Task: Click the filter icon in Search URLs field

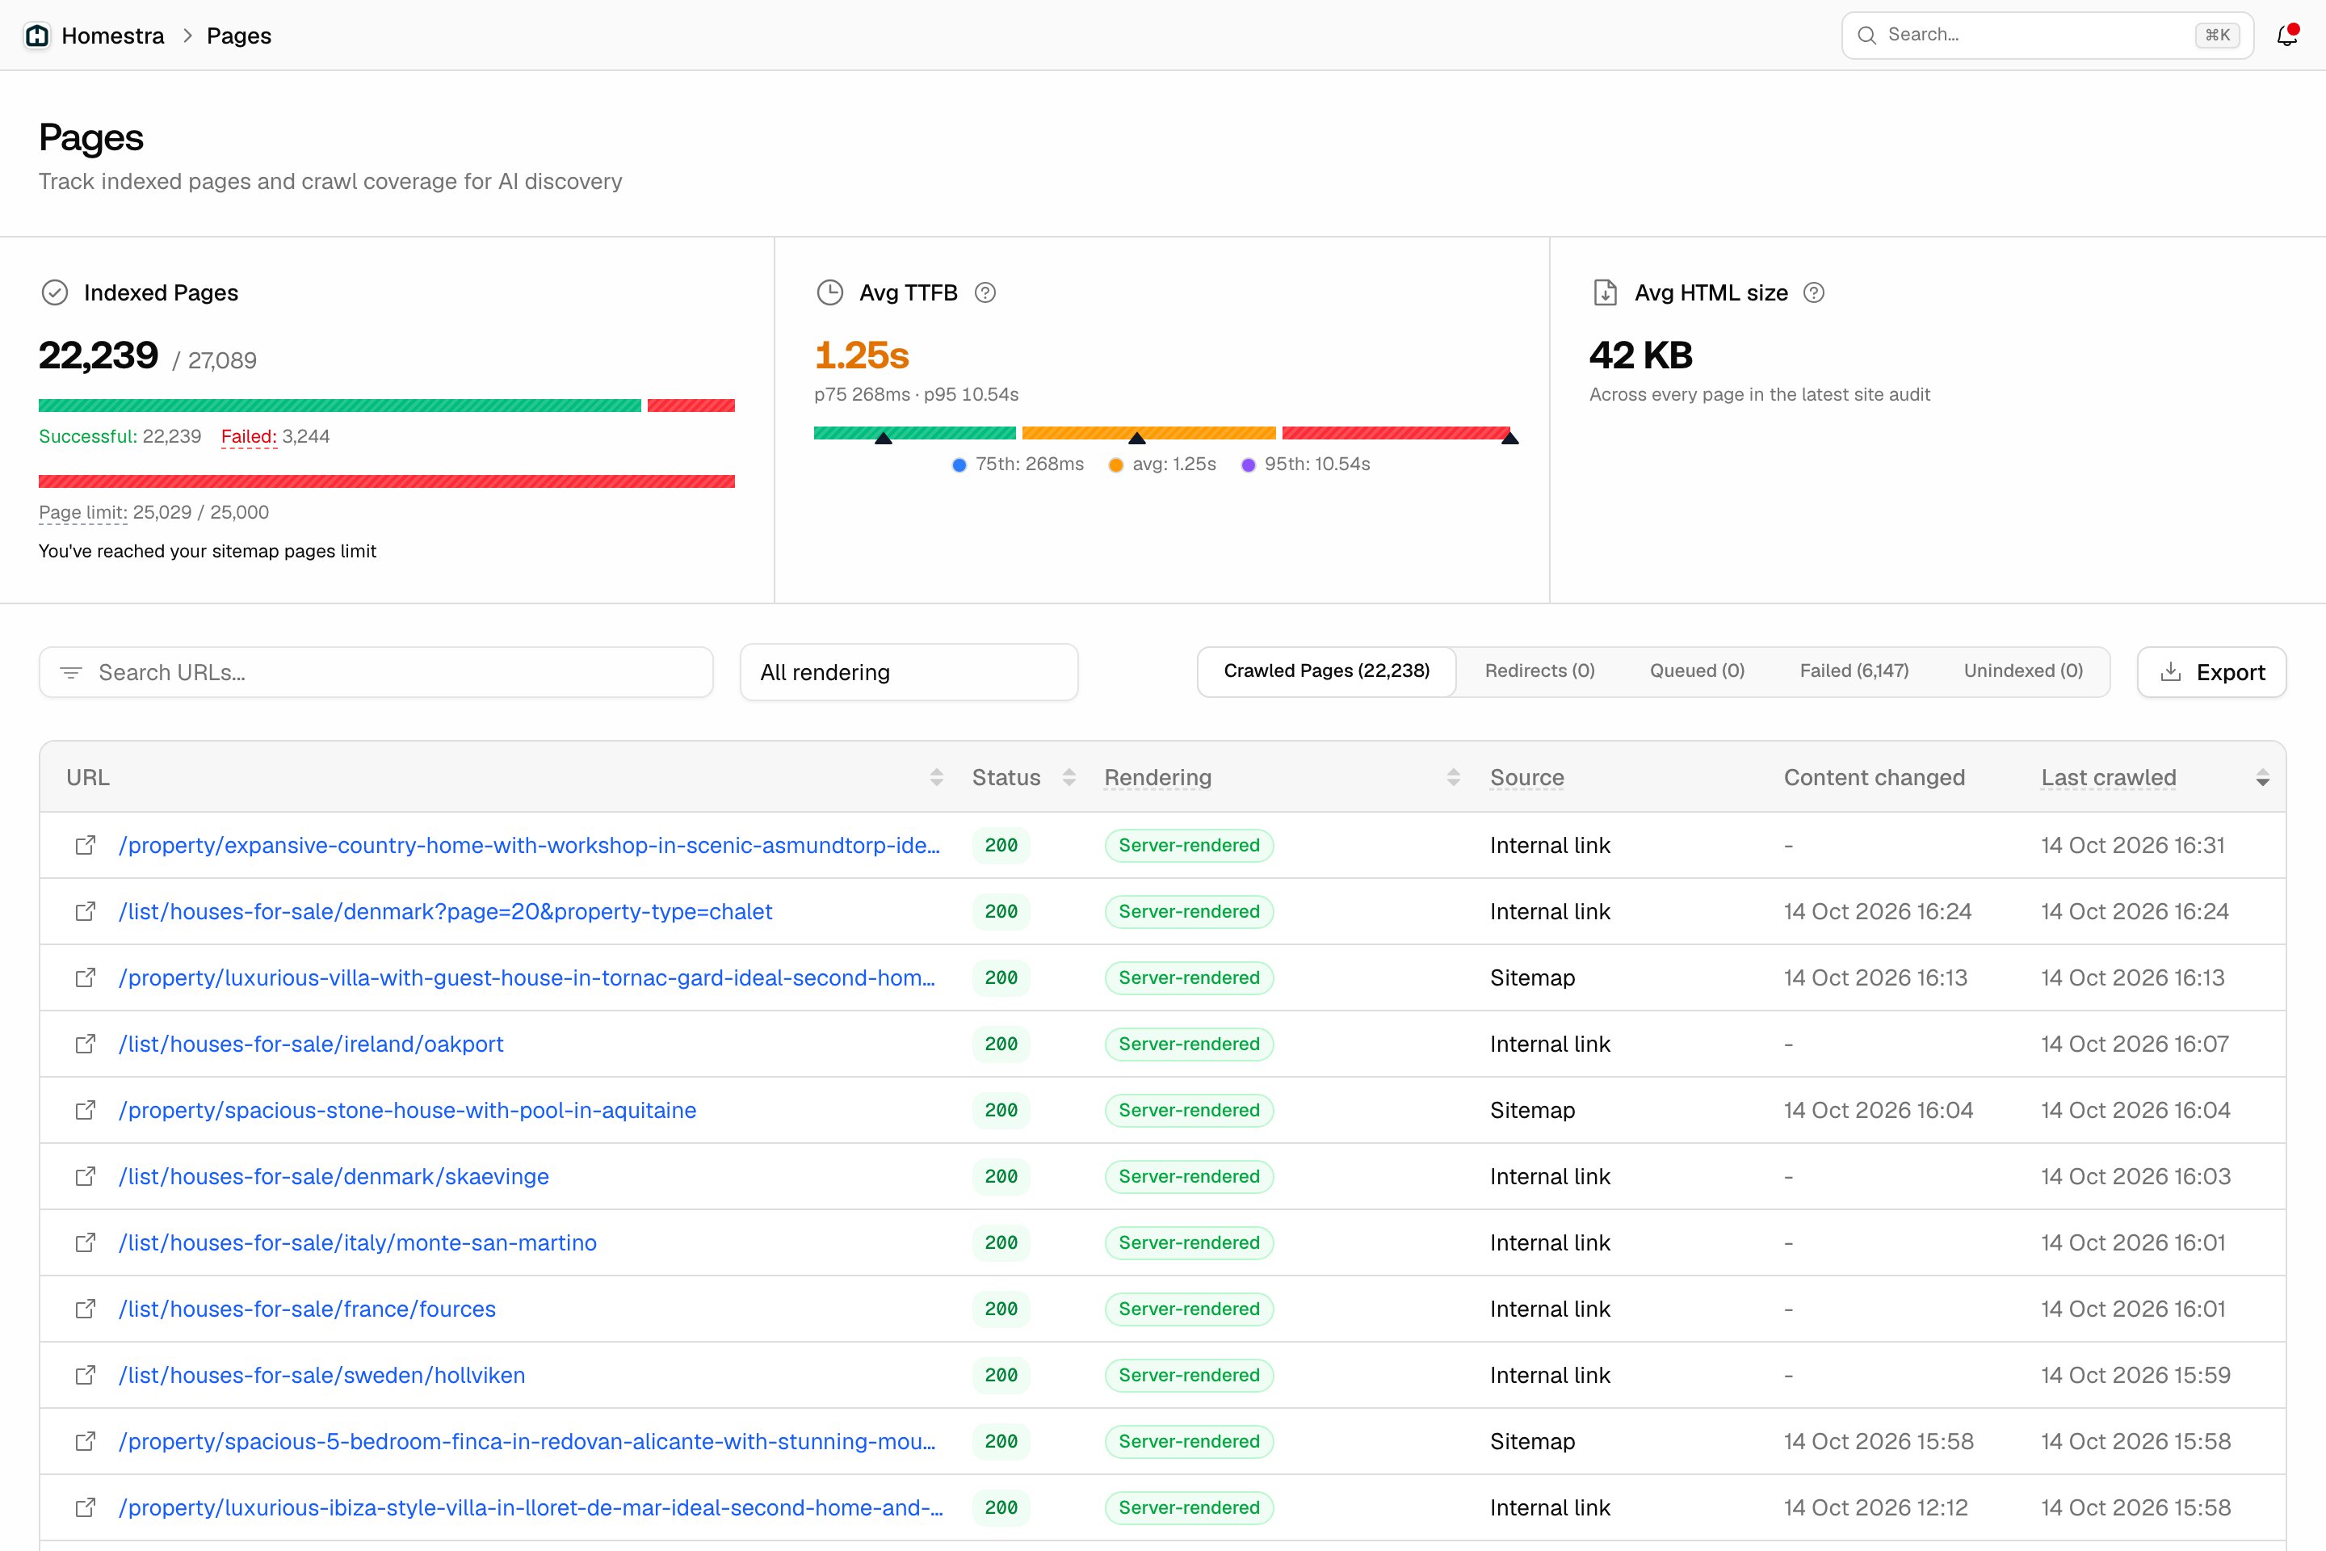Action: pyautogui.click(x=71, y=673)
